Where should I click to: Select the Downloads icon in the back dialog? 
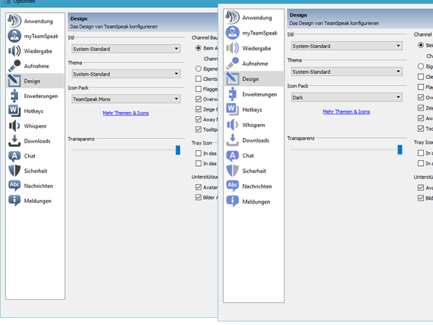click(x=14, y=141)
